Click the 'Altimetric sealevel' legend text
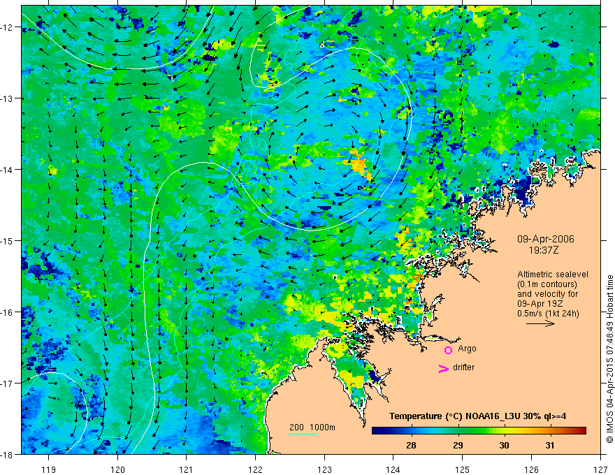The height and width of the screenshot is (475, 615). (x=553, y=275)
